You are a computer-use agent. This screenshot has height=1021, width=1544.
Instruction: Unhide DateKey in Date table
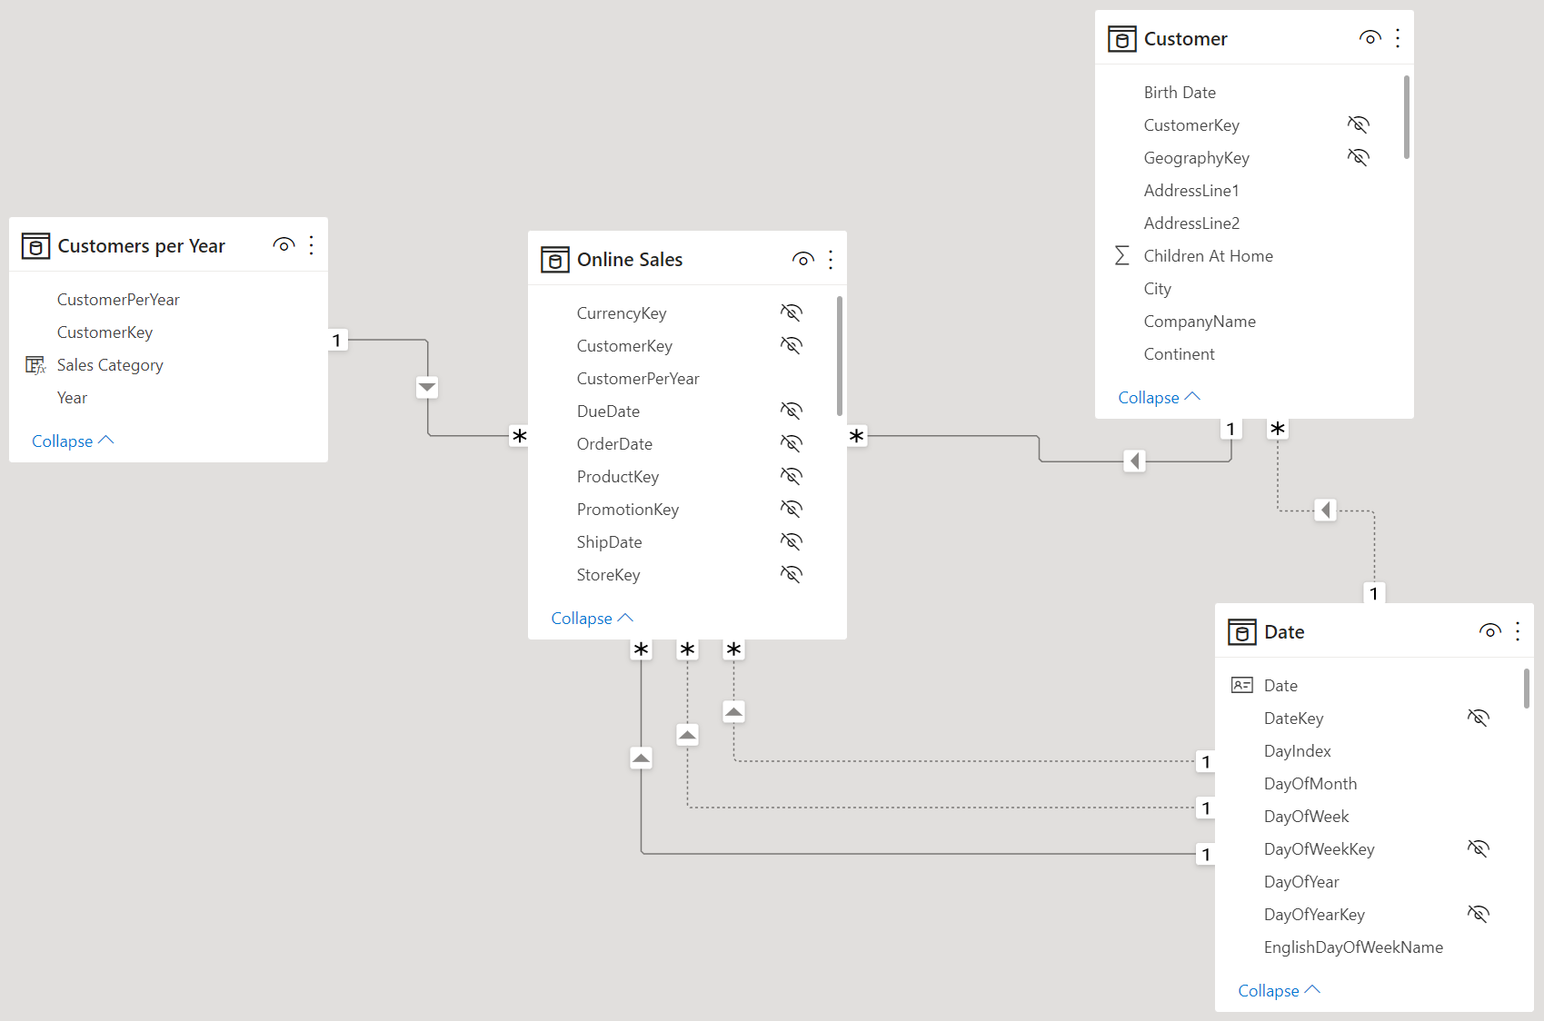[x=1479, y=719]
